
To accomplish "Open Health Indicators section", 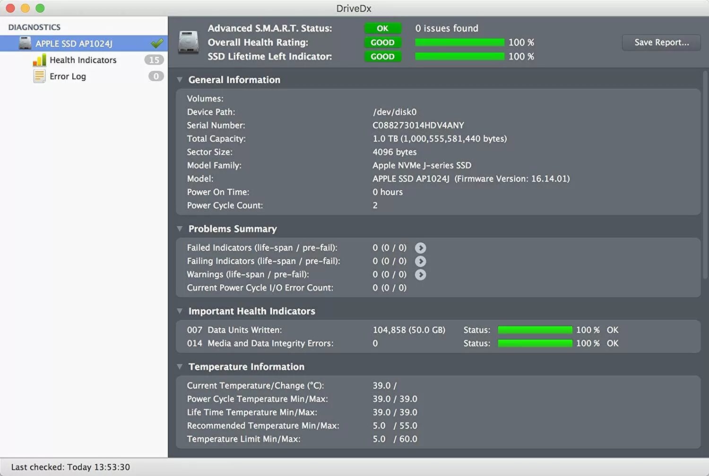I will point(83,60).
